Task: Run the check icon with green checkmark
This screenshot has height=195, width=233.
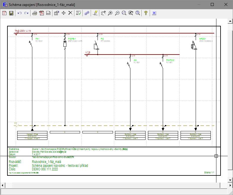Action: point(79,13)
